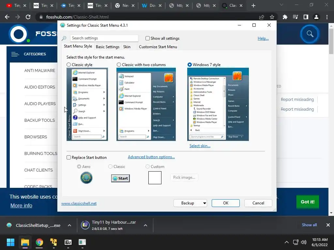Click the Classic Start button image
Screen dimensions: 334x250
pos(120,178)
